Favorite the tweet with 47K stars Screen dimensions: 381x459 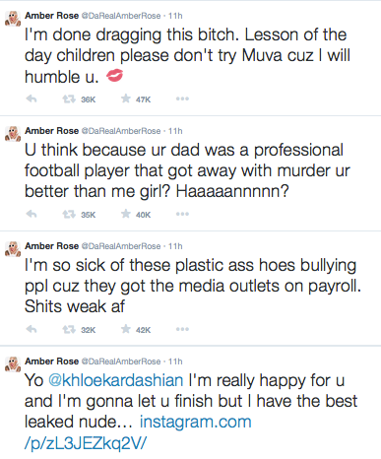coord(126,98)
